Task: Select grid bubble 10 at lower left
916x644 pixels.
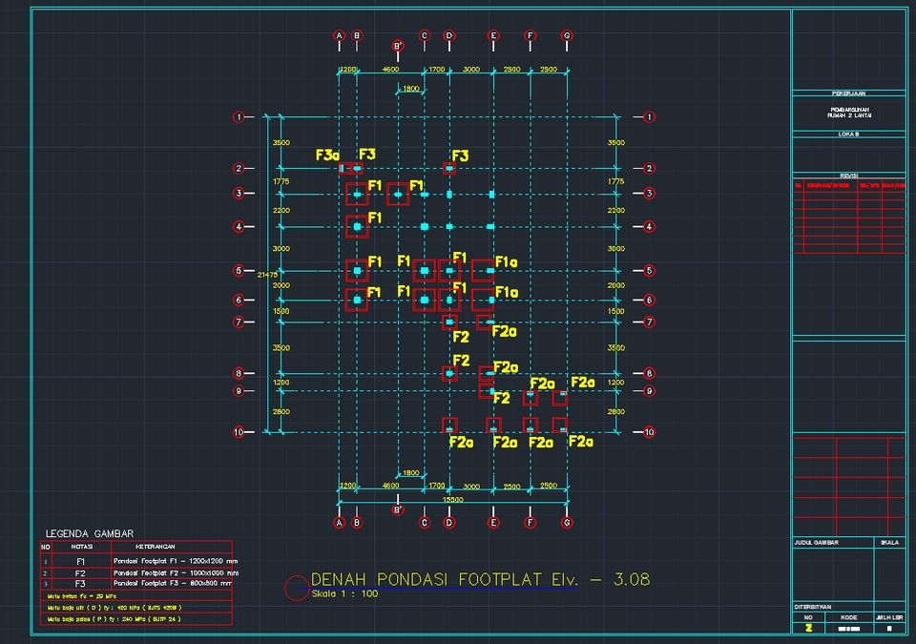Action: pyautogui.click(x=237, y=431)
